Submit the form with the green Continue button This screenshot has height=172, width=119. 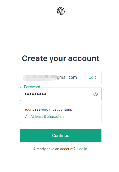(61, 136)
